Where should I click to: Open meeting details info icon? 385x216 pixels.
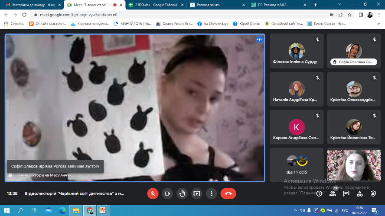319,193
